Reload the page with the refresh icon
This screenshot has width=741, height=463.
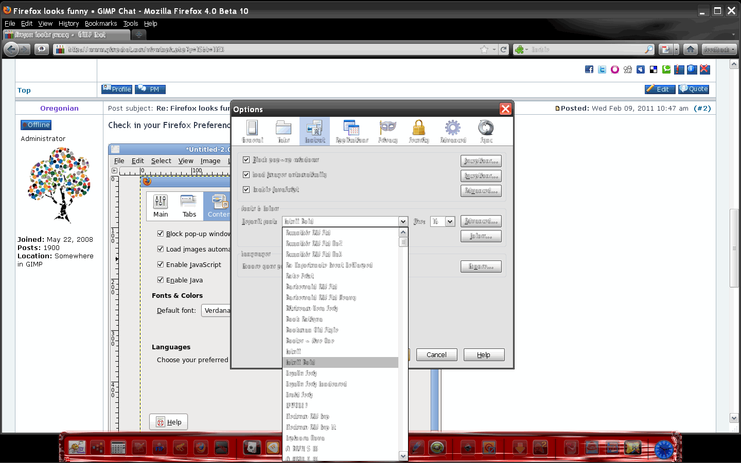[504, 49]
